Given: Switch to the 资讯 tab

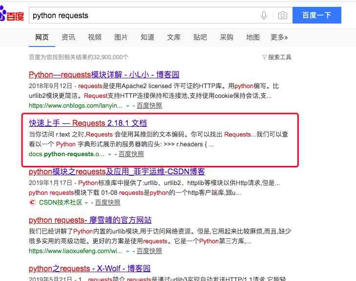Looking at the screenshot, I should [x=68, y=37].
